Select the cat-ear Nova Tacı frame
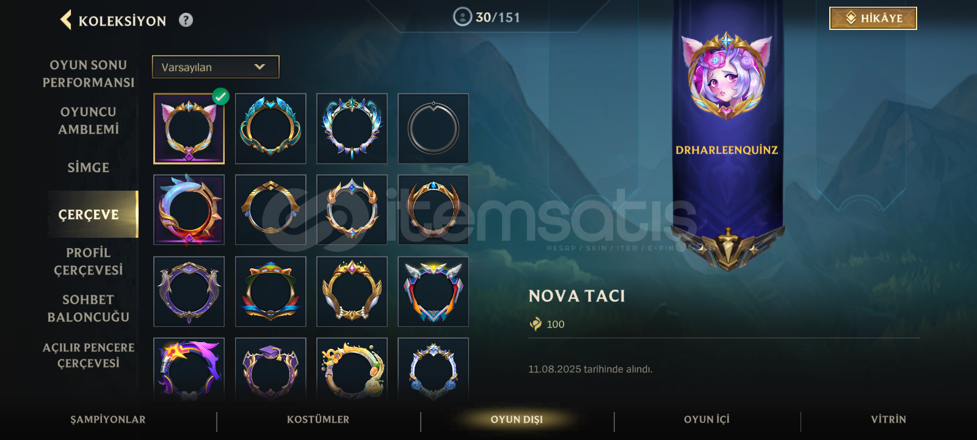 click(x=189, y=128)
